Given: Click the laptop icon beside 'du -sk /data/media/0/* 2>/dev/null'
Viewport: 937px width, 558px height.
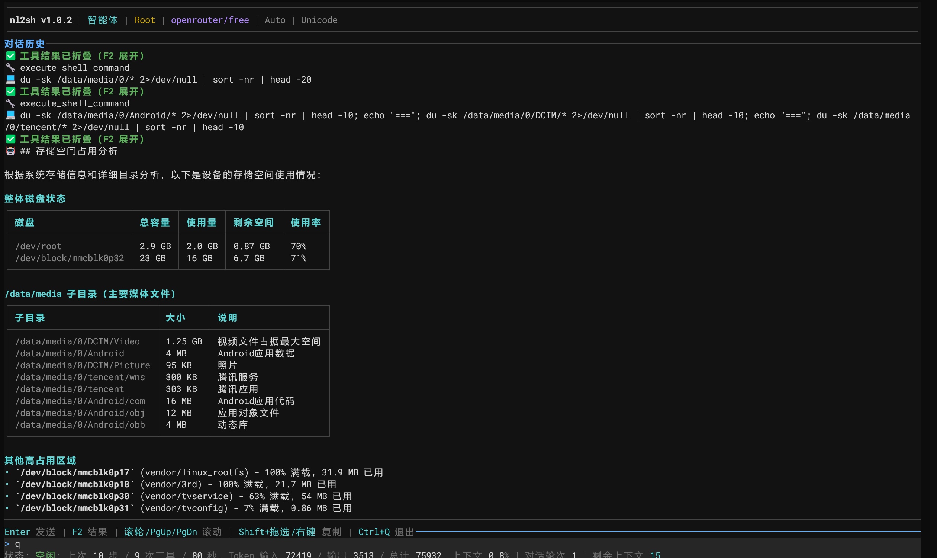Looking at the screenshot, I should click(x=10, y=79).
